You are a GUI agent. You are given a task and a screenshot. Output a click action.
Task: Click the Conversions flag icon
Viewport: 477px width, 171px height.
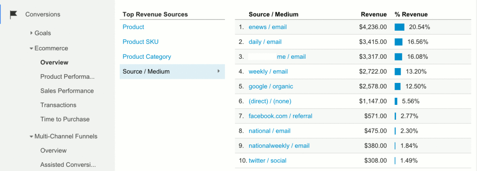click(x=14, y=14)
